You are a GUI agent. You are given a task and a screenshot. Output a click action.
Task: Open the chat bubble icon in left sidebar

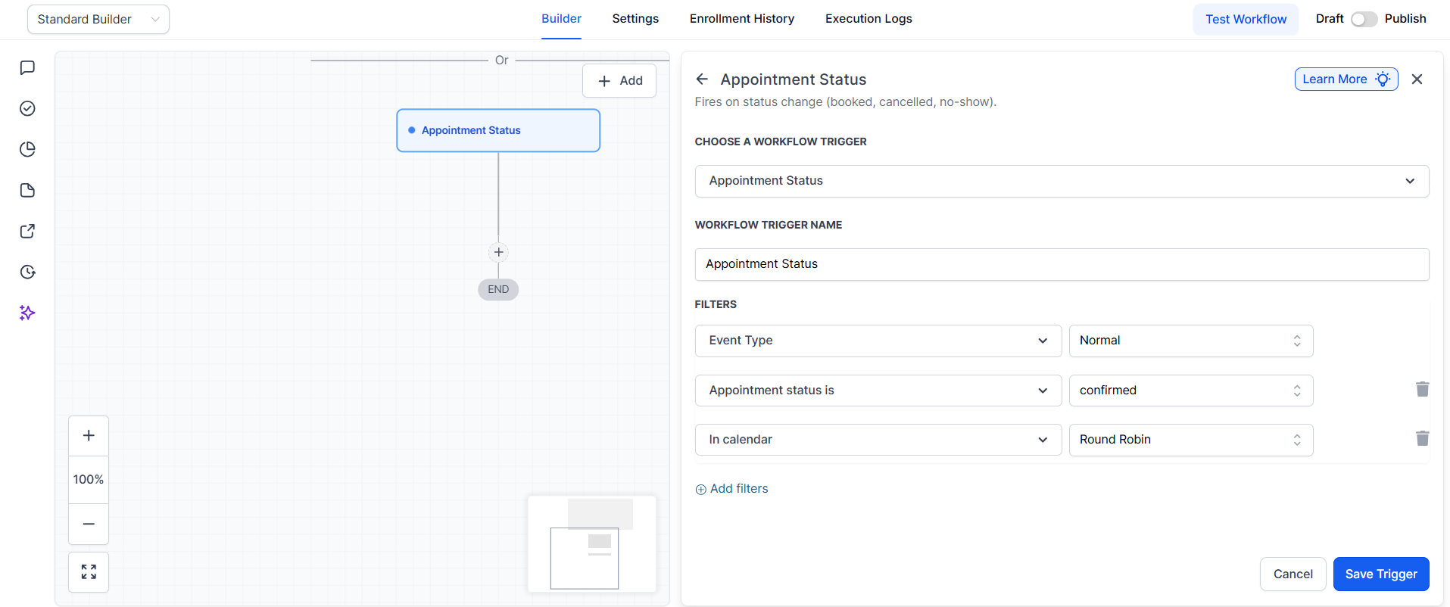click(x=27, y=68)
